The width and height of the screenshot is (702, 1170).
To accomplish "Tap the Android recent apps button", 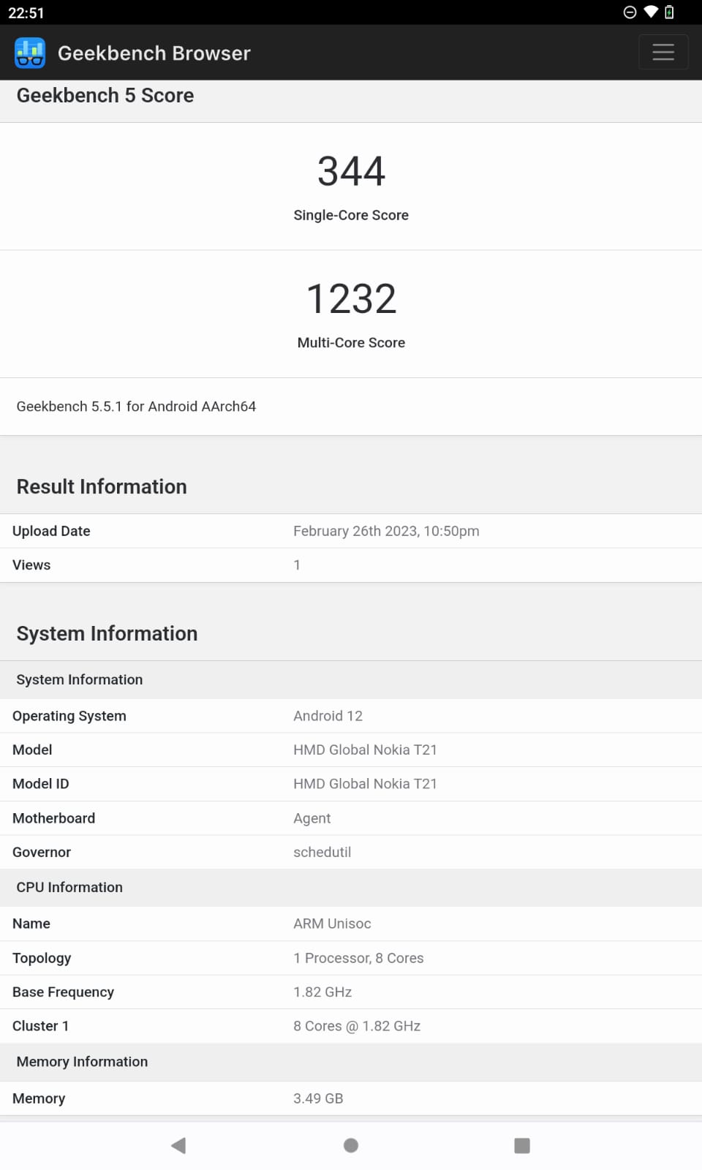I will (x=522, y=1145).
